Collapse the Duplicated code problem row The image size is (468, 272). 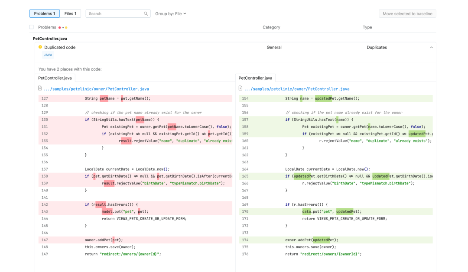[x=431, y=47]
